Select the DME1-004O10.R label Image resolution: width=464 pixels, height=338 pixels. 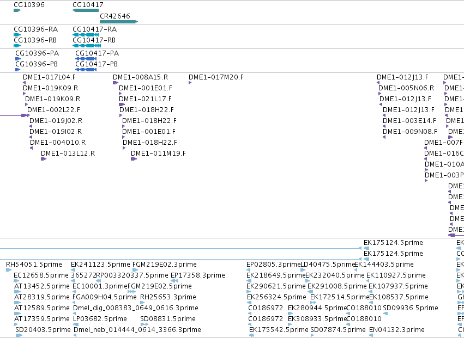[x=58, y=143]
